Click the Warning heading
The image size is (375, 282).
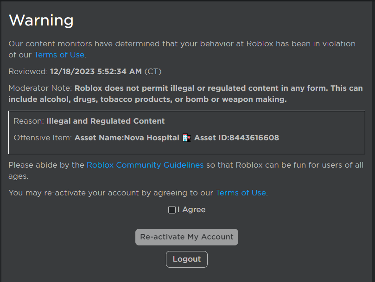(41, 20)
